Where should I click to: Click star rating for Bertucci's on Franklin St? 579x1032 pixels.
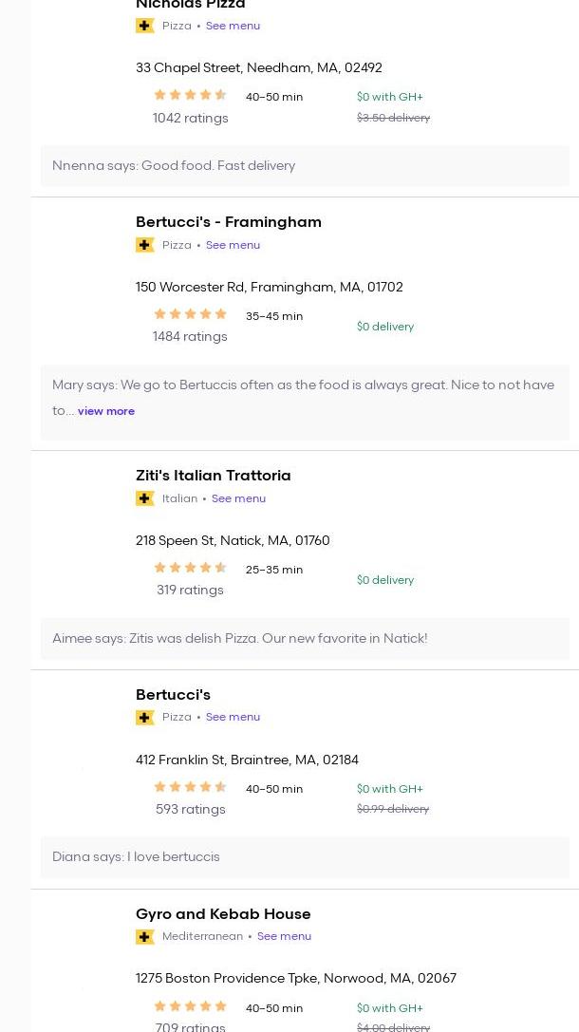(x=190, y=787)
